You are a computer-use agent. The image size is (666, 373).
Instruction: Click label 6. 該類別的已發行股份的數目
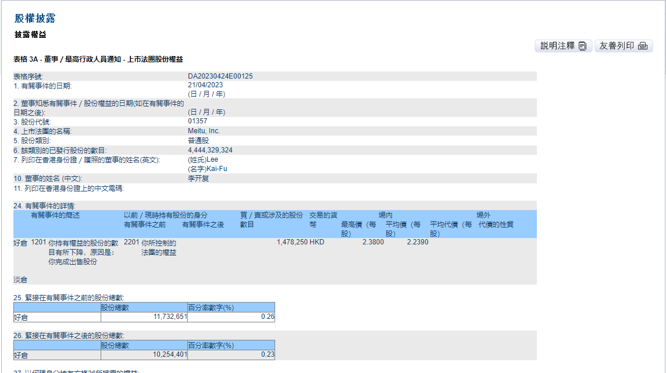click(60, 150)
